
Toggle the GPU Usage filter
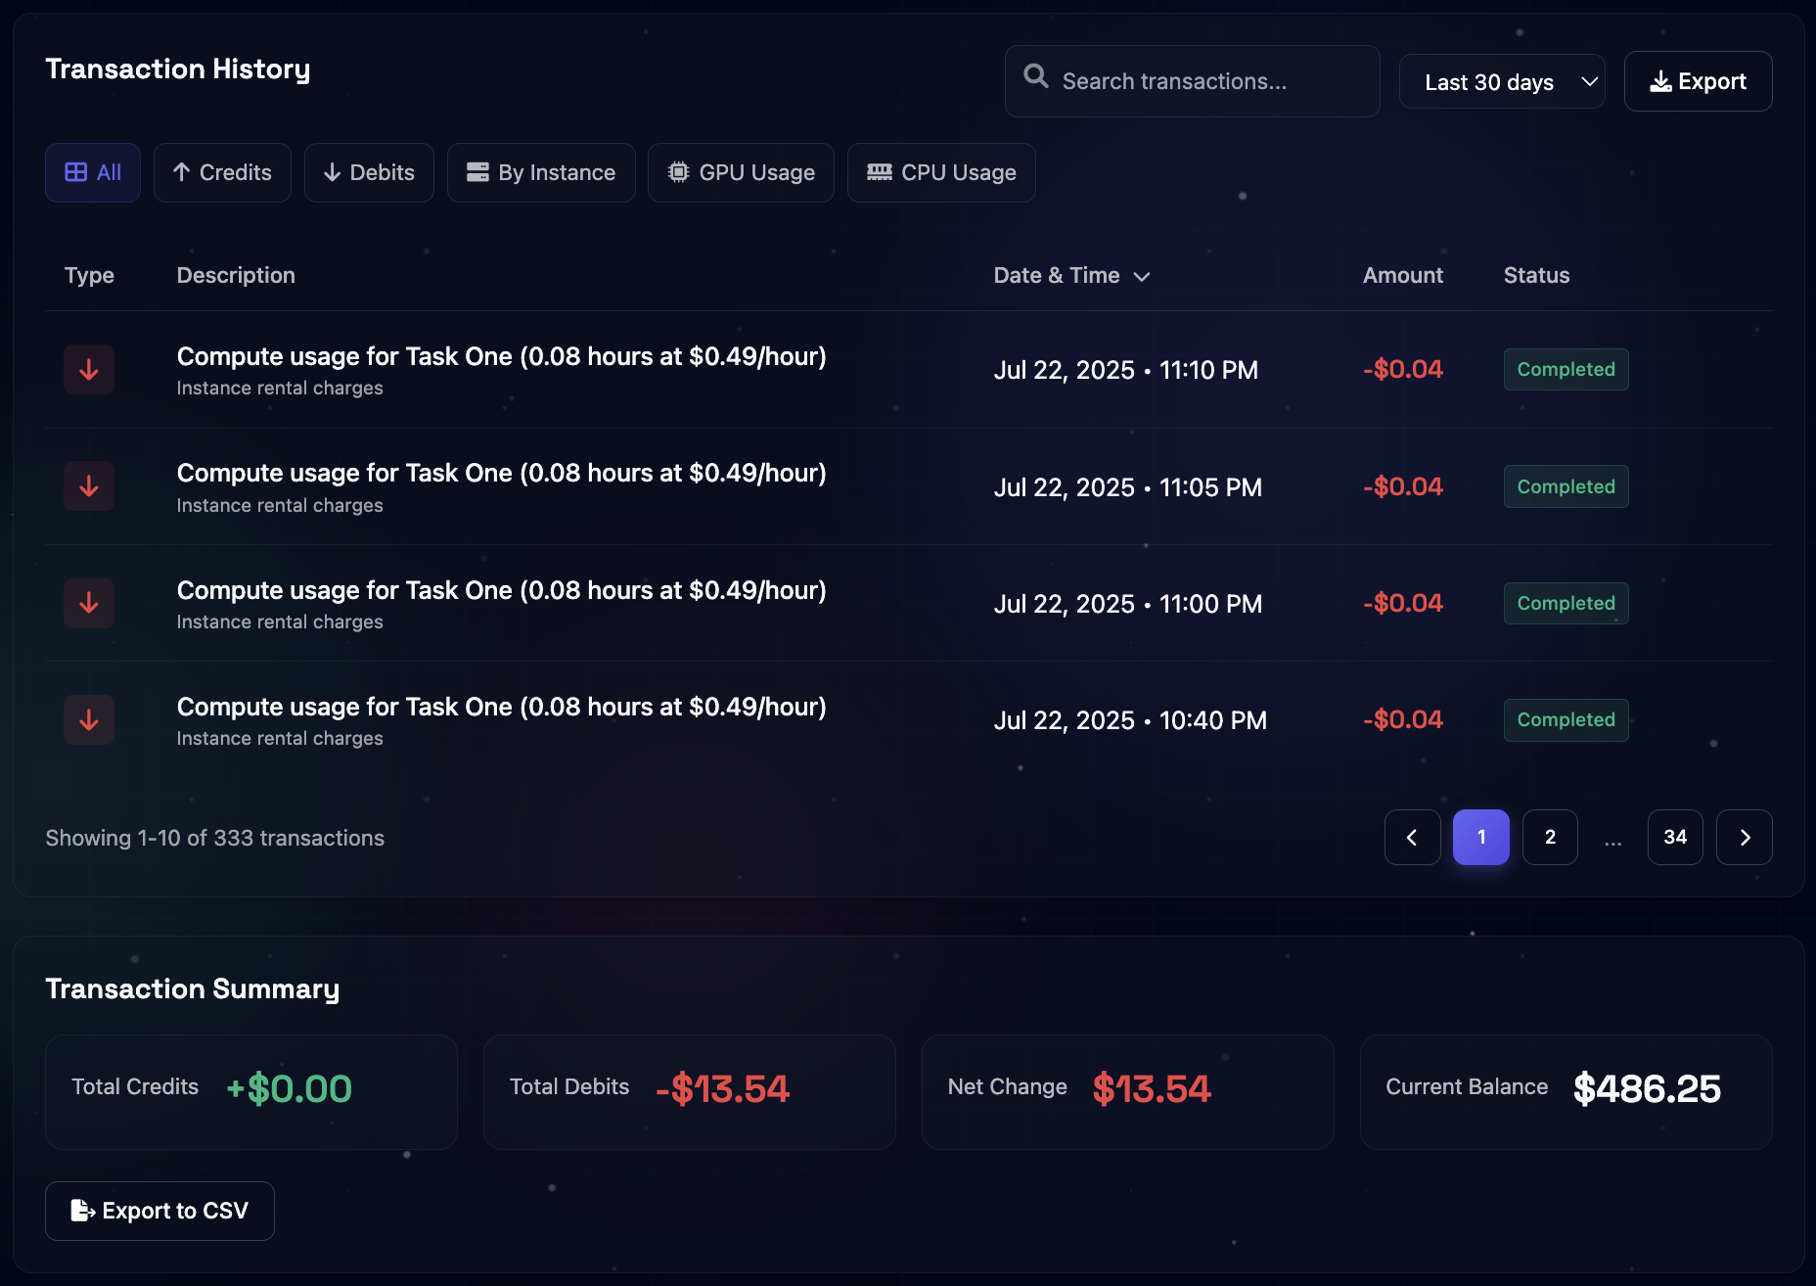[741, 172]
